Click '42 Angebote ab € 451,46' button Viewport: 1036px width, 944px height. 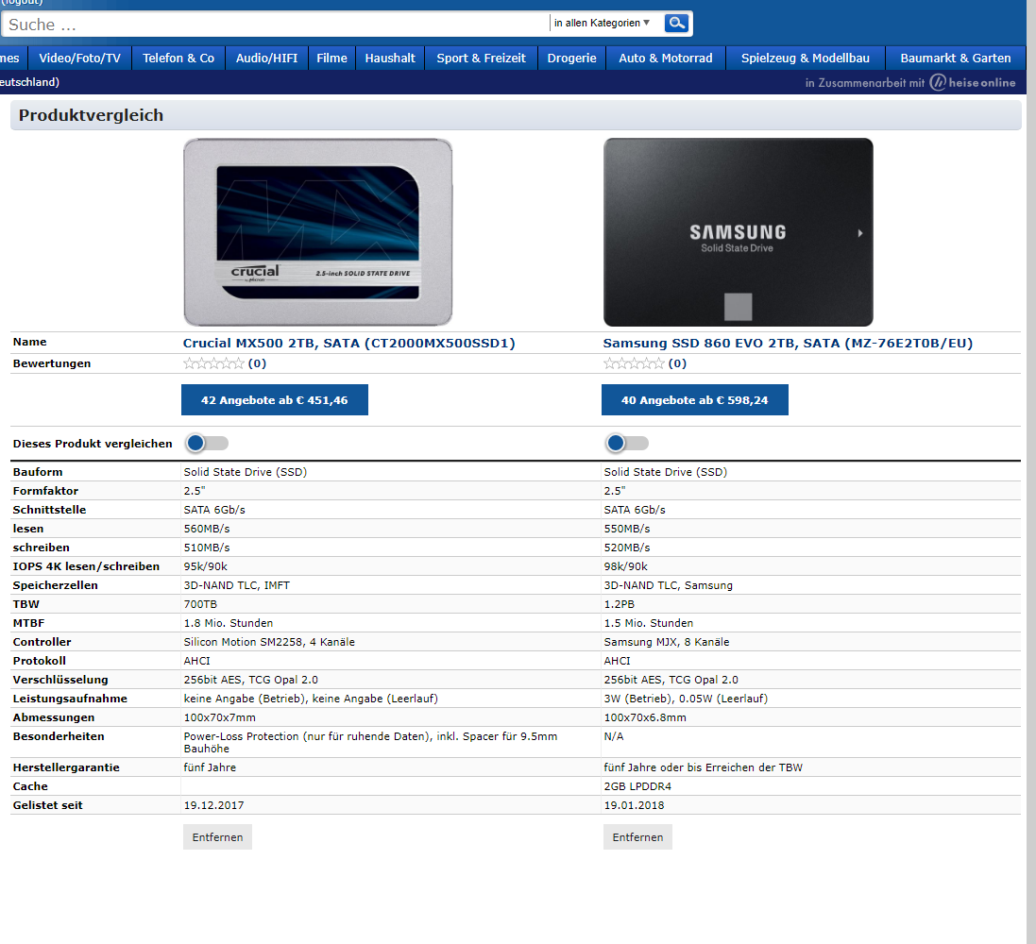[x=274, y=399]
